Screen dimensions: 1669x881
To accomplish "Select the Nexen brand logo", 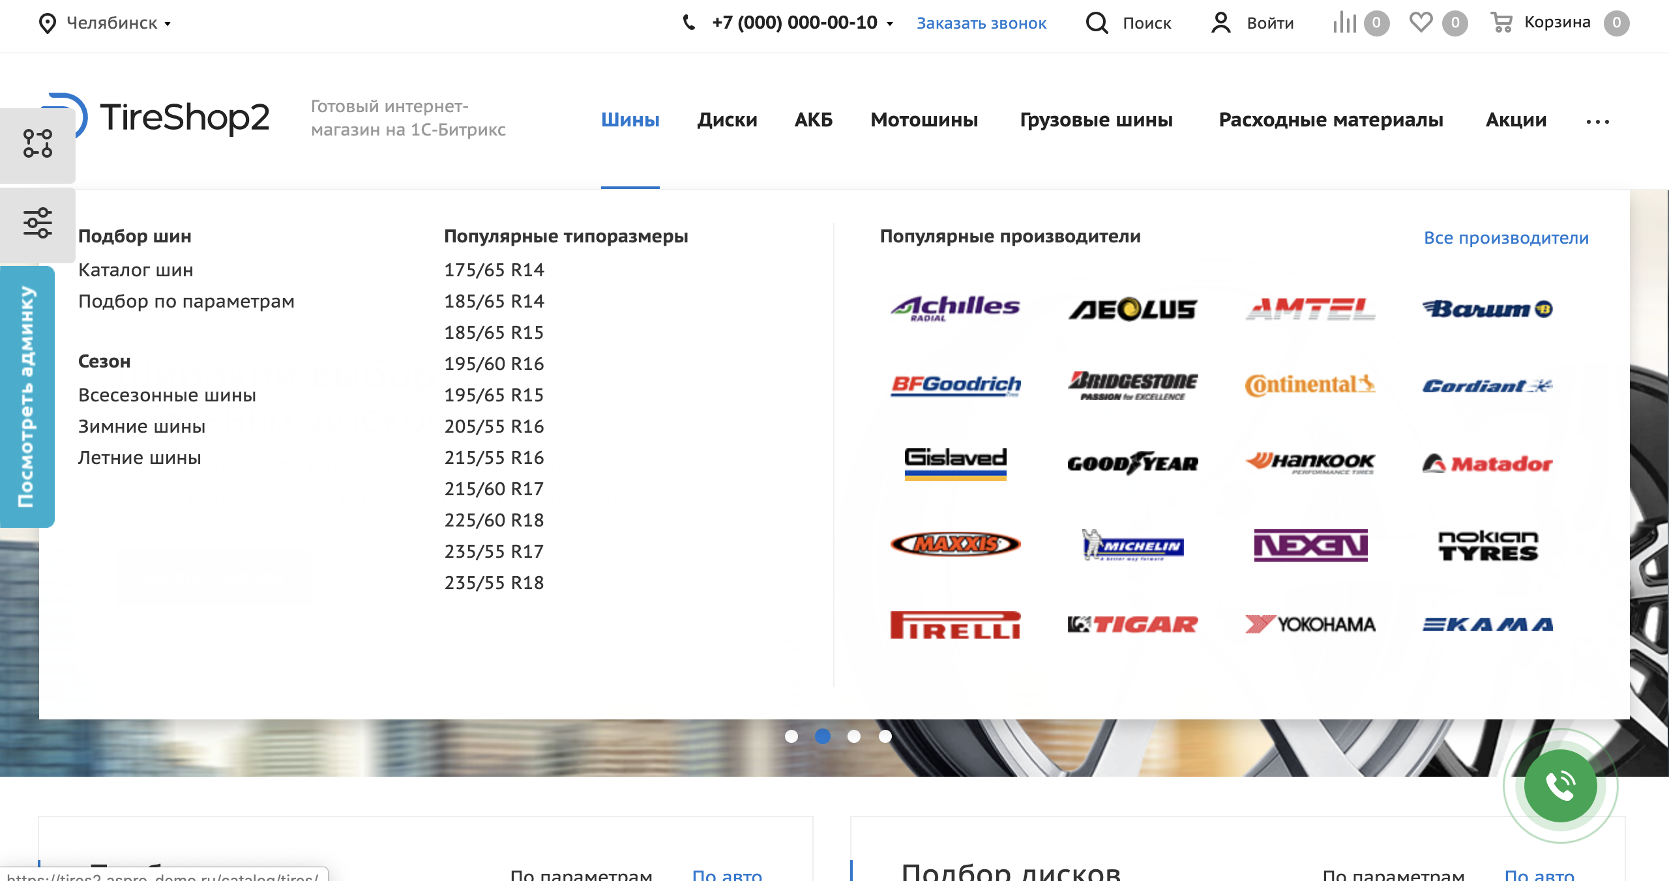I will click(1310, 545).
